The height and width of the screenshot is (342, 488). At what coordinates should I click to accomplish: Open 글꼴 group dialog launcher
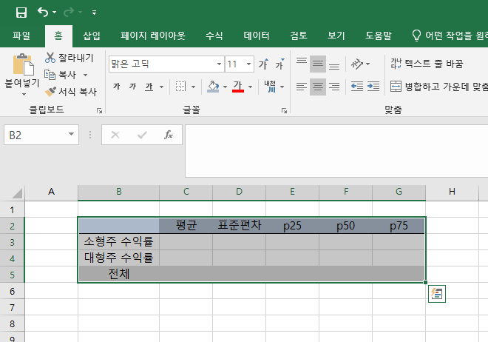284,110
